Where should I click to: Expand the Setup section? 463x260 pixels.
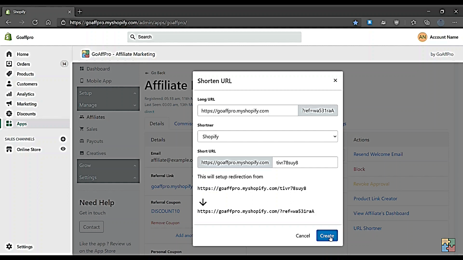point(108,93)
